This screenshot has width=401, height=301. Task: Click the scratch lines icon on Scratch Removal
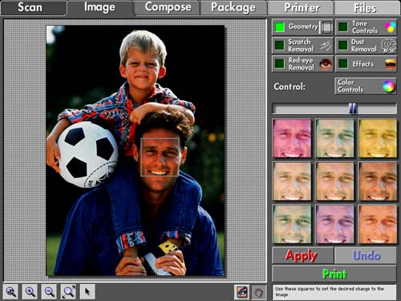pos(326,46)
